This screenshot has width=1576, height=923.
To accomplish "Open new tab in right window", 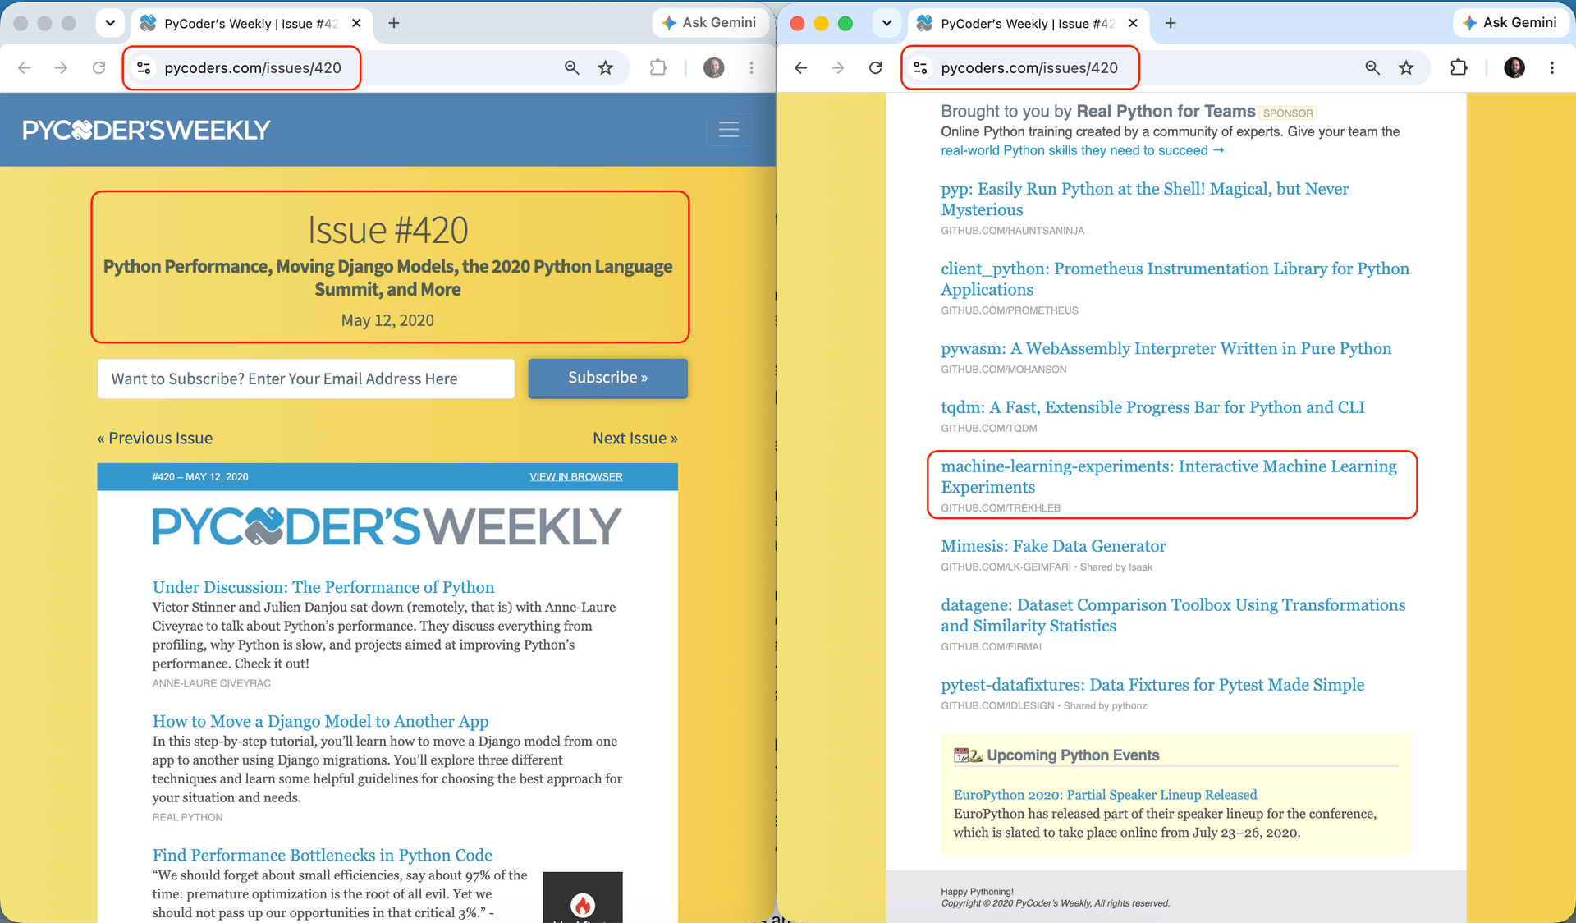I will pos(1171,23).
